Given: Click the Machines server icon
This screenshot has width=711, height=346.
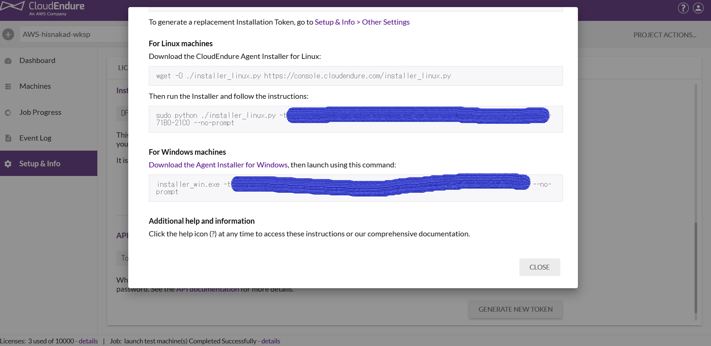Looking at the screenshot, I should point(8,86).
